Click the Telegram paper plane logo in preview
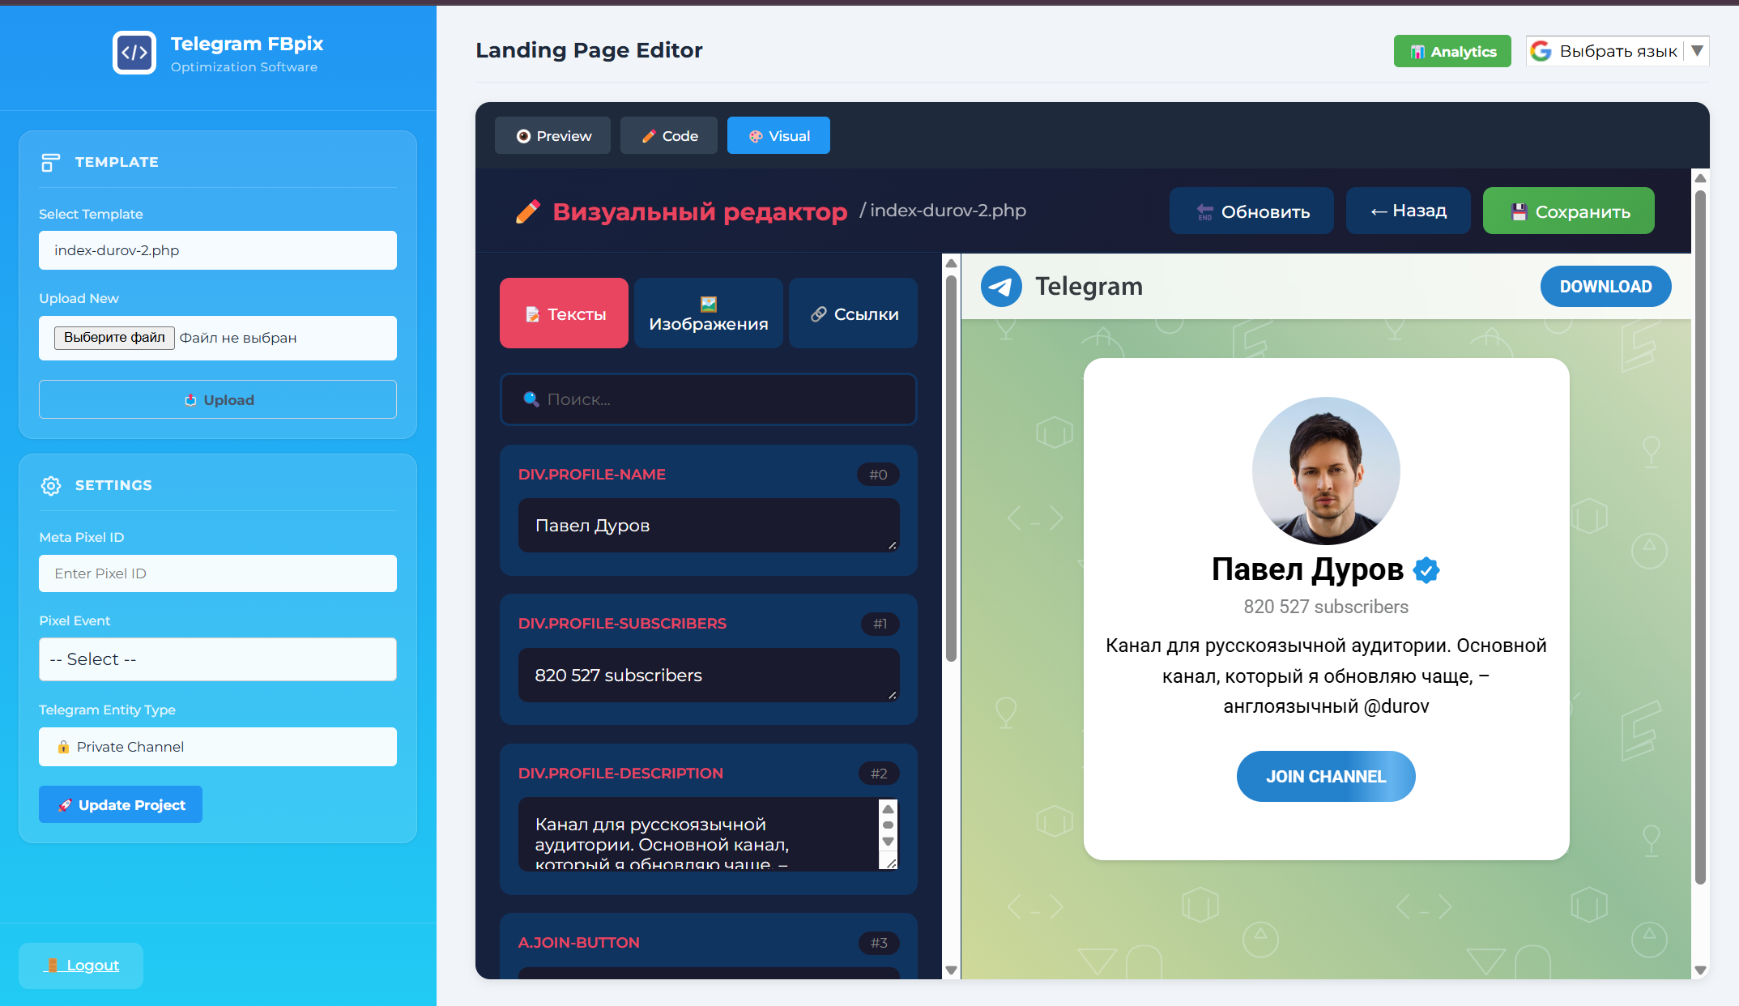This screenshot has height=1006, width=1739. point(1001,286)
